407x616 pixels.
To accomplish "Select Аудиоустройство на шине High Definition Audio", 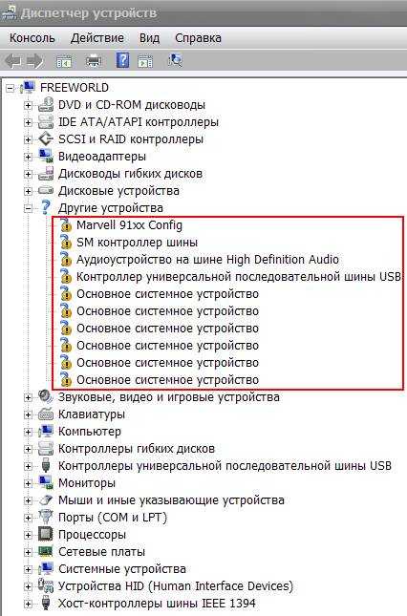I will click(x=207, y=260).
